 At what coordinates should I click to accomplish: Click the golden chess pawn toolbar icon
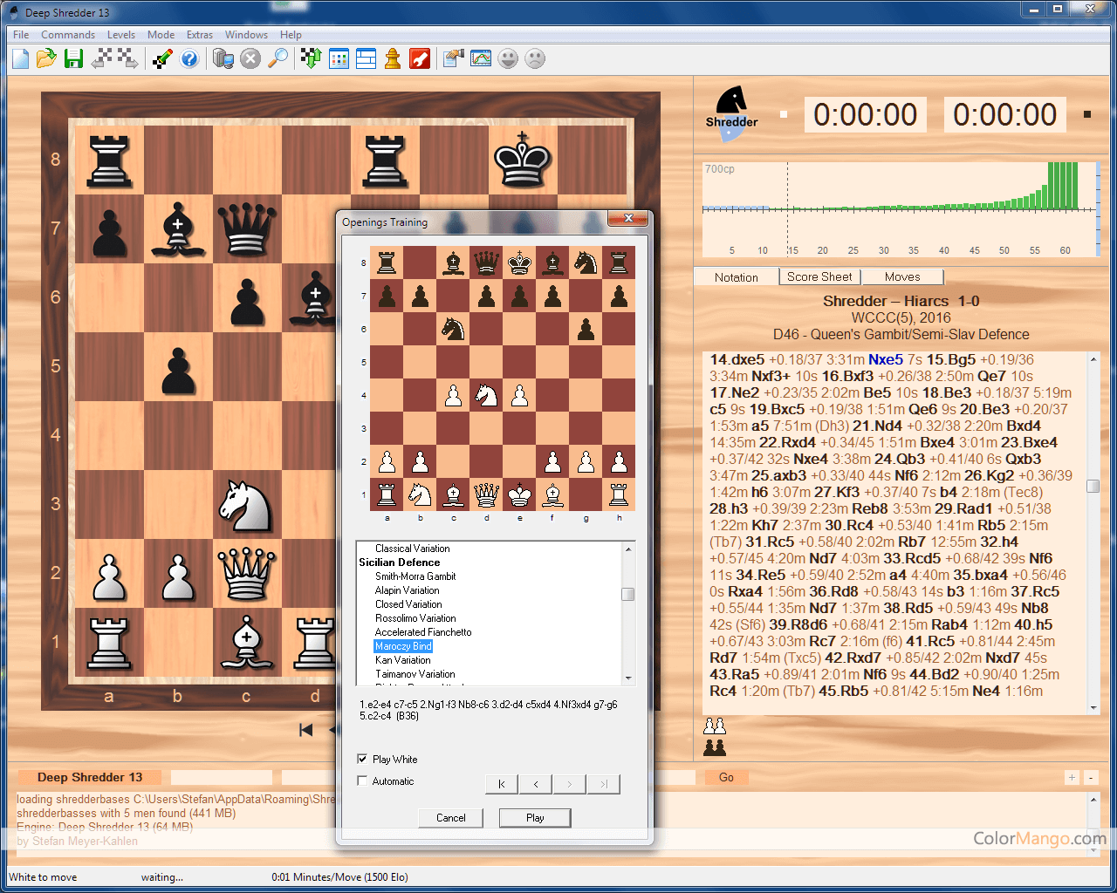(393, 58)
